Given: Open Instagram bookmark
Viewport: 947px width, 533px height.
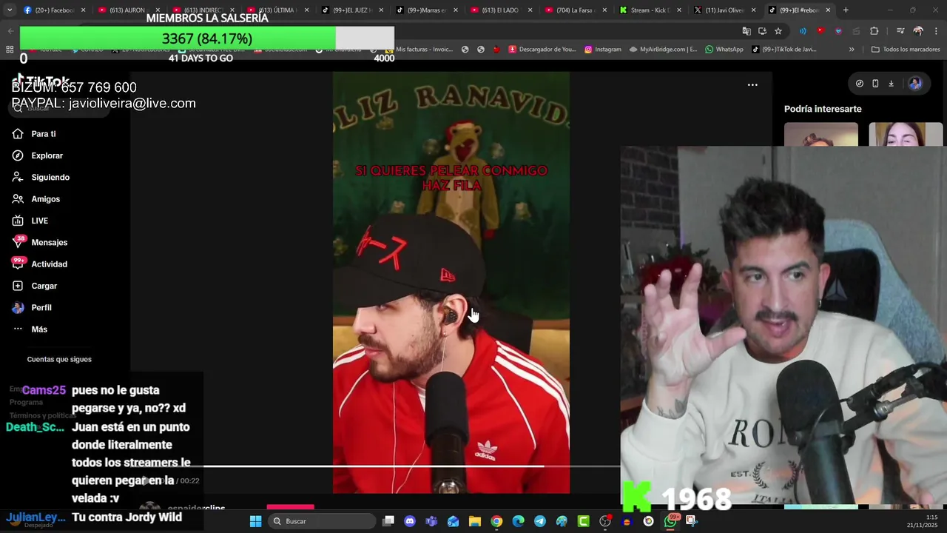Looking at the screenshot, I should [602, 50].
